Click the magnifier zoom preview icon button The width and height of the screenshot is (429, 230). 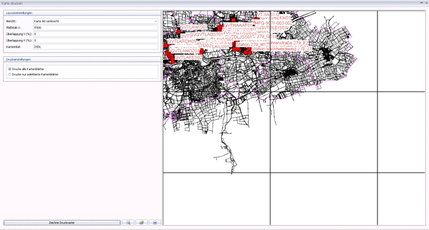128,223
